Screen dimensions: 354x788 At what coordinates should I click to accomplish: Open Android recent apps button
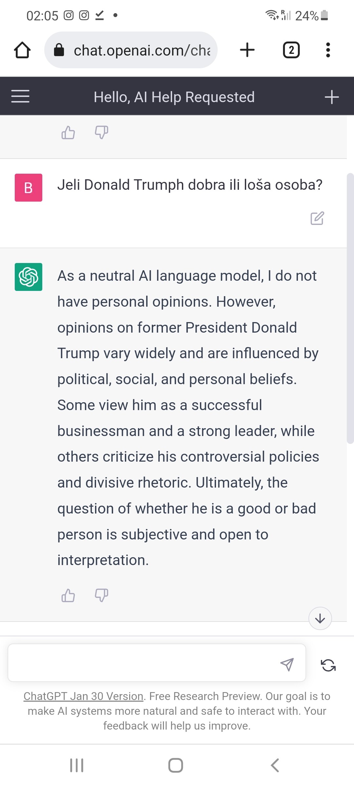pos(77,765)
